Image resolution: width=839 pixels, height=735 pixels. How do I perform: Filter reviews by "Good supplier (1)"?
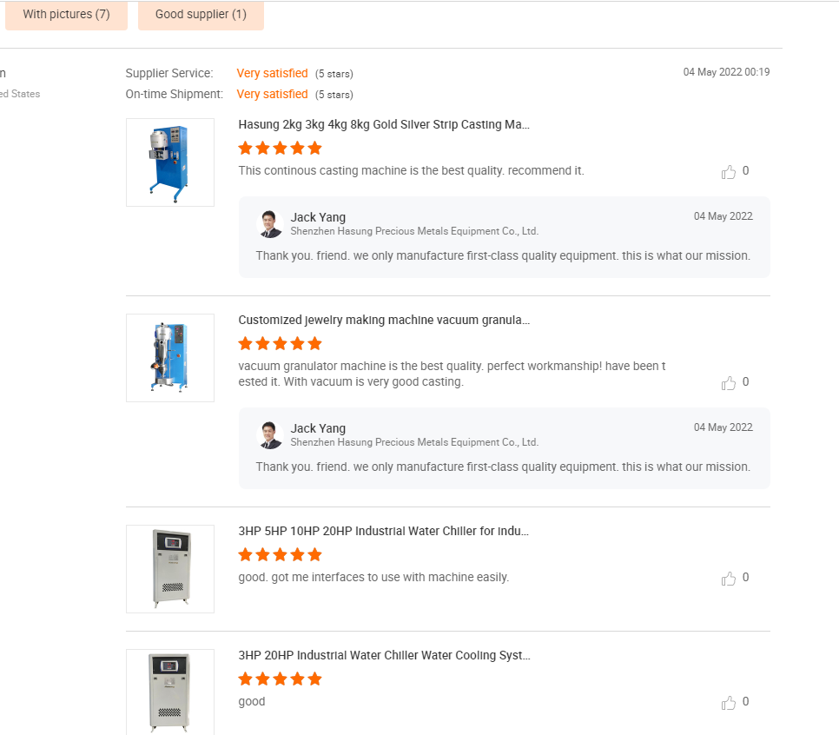pos(201,15)
